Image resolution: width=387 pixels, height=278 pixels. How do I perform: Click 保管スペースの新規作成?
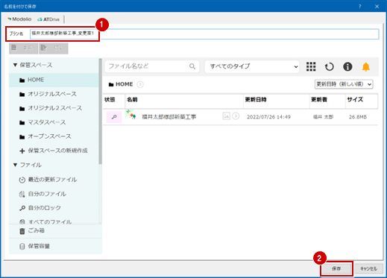pyautogui.click(x=54, y=151)
